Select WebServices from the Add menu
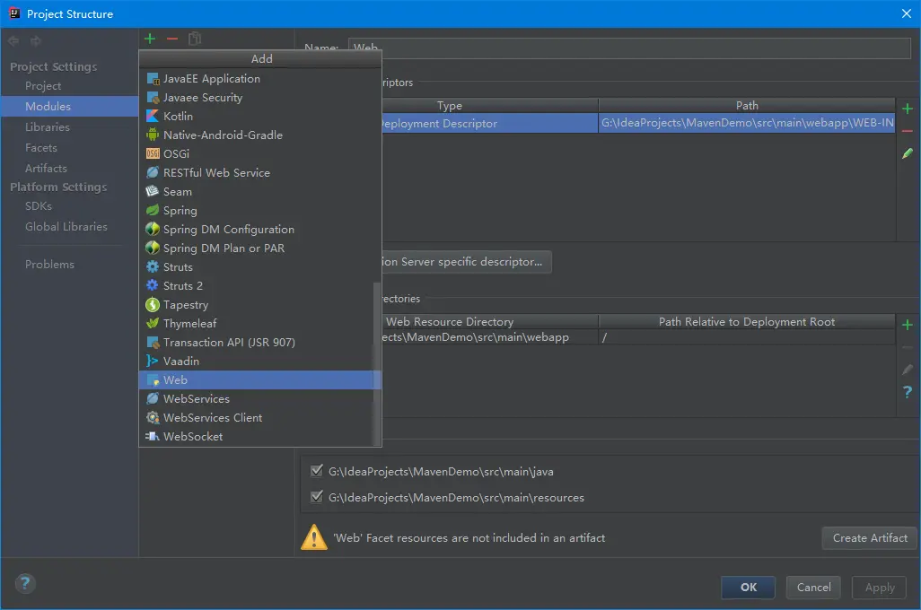The image size is (921, 610). pyautogui.click(x=257, y=398)
